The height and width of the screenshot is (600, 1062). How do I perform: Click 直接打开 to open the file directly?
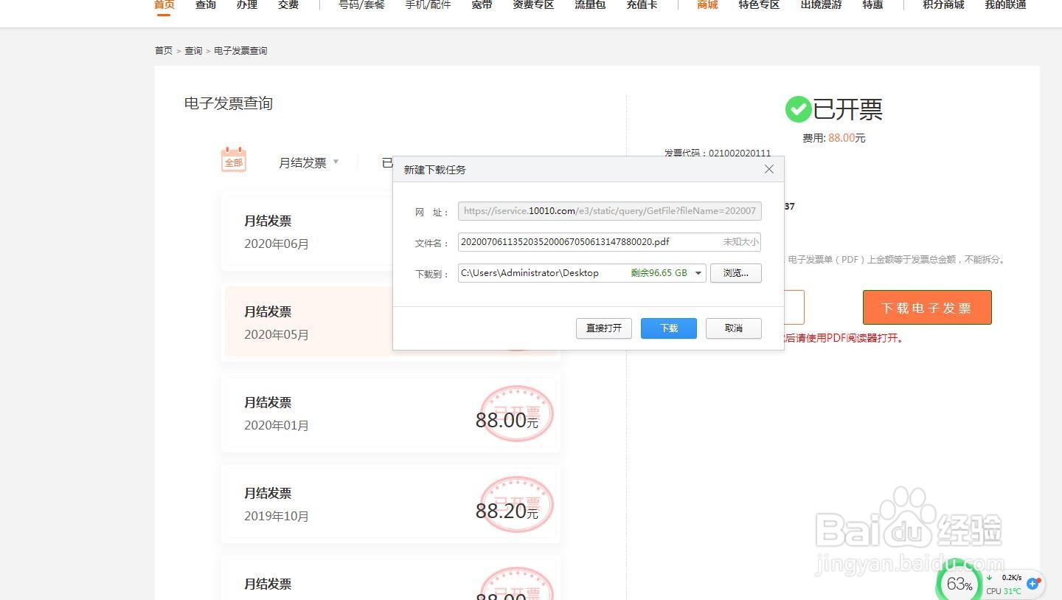click(x=603, y=328)
